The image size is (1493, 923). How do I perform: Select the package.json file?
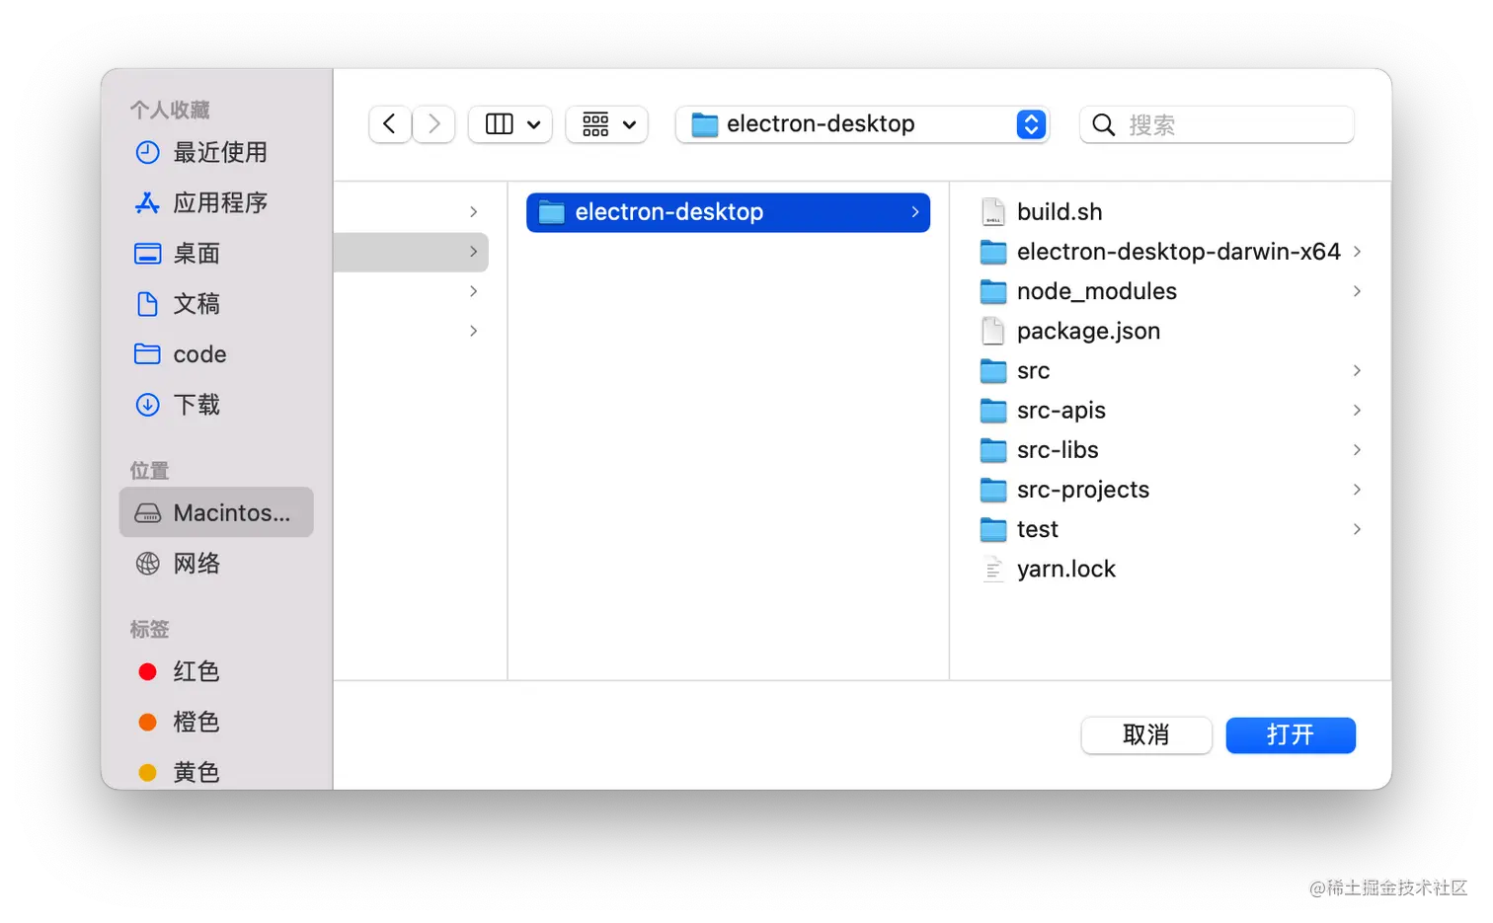(x=1087, y=331)
